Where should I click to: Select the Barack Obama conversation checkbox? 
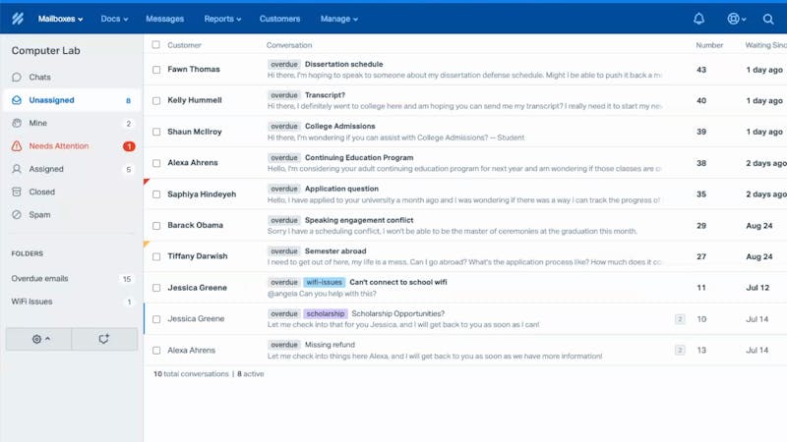point(155,226)
